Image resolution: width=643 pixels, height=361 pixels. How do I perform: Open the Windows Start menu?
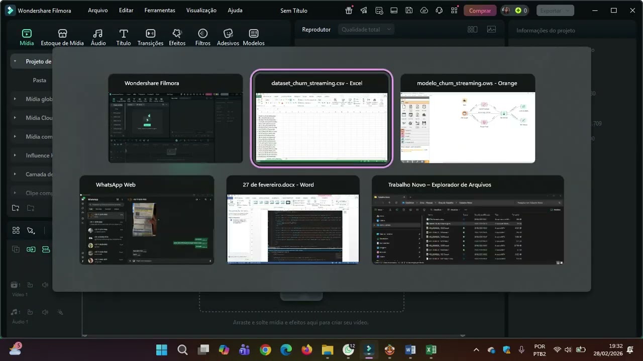[x=162, y=349]
